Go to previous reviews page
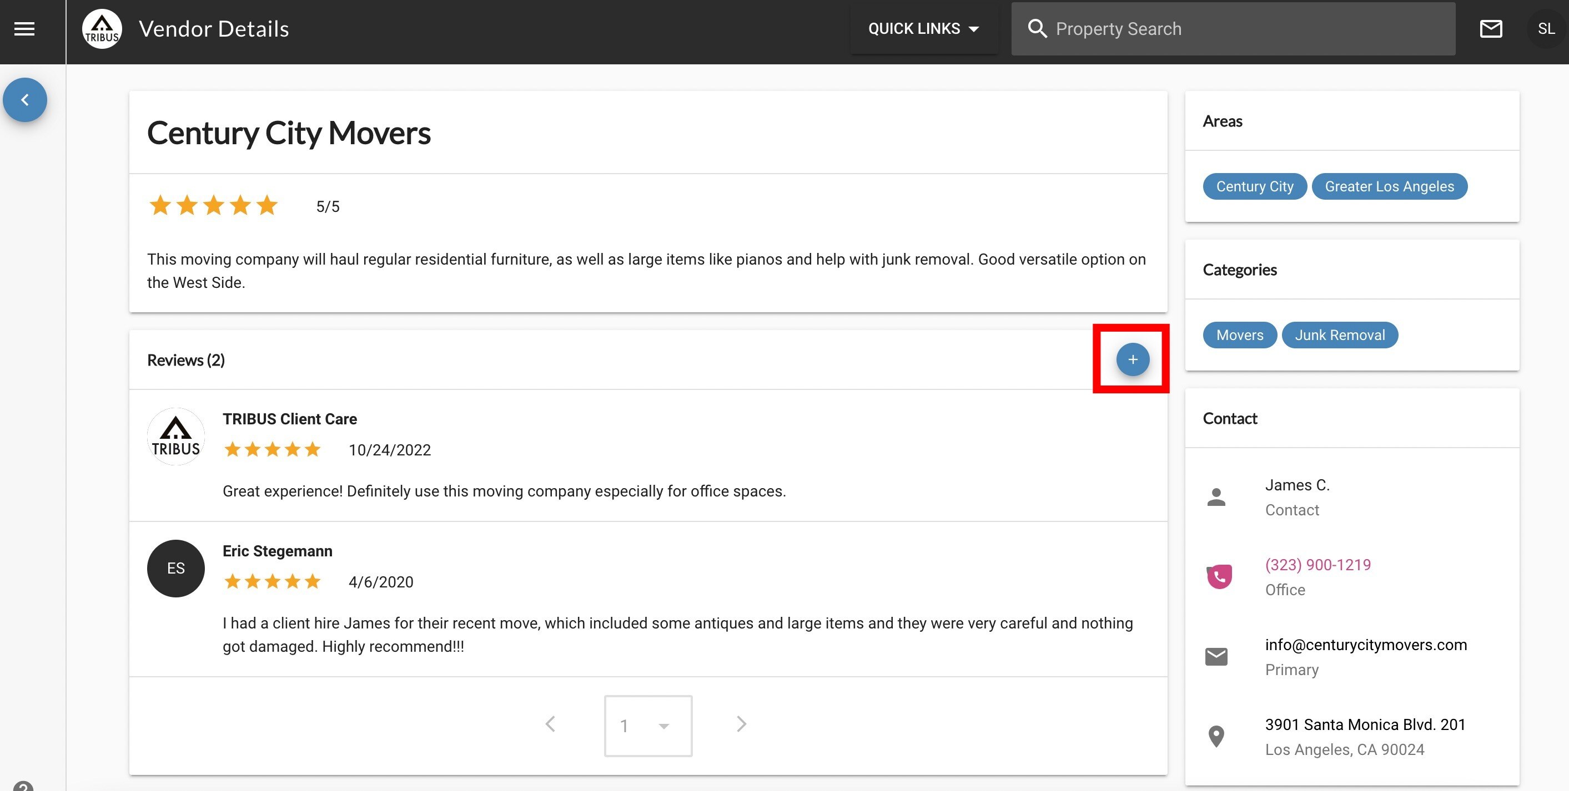Image resolution: width=1569 pixels, height=791 pixels. point(551,724)
